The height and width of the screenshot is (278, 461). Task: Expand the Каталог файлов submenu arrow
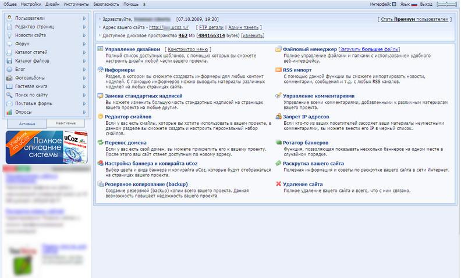[84, 61]
